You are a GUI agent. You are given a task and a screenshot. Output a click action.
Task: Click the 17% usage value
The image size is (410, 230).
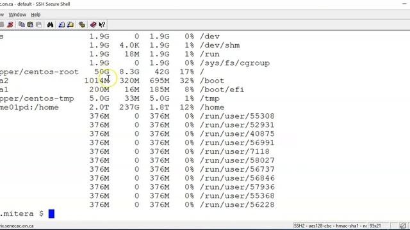[x=186, y=72]
